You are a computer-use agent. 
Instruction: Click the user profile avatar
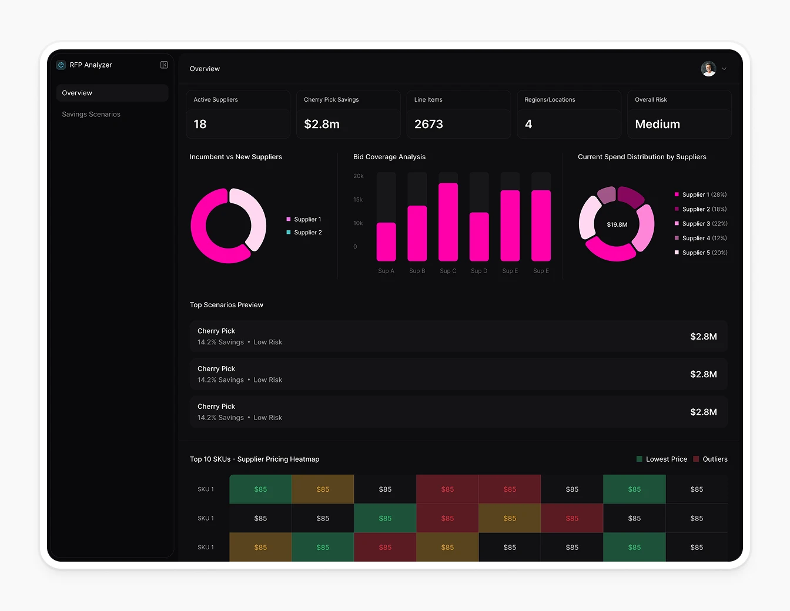tap(708, 69)
